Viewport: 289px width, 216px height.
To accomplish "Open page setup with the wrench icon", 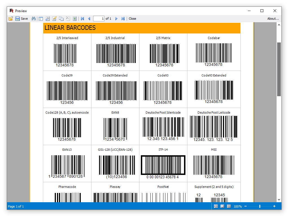I will pos(48,19).
